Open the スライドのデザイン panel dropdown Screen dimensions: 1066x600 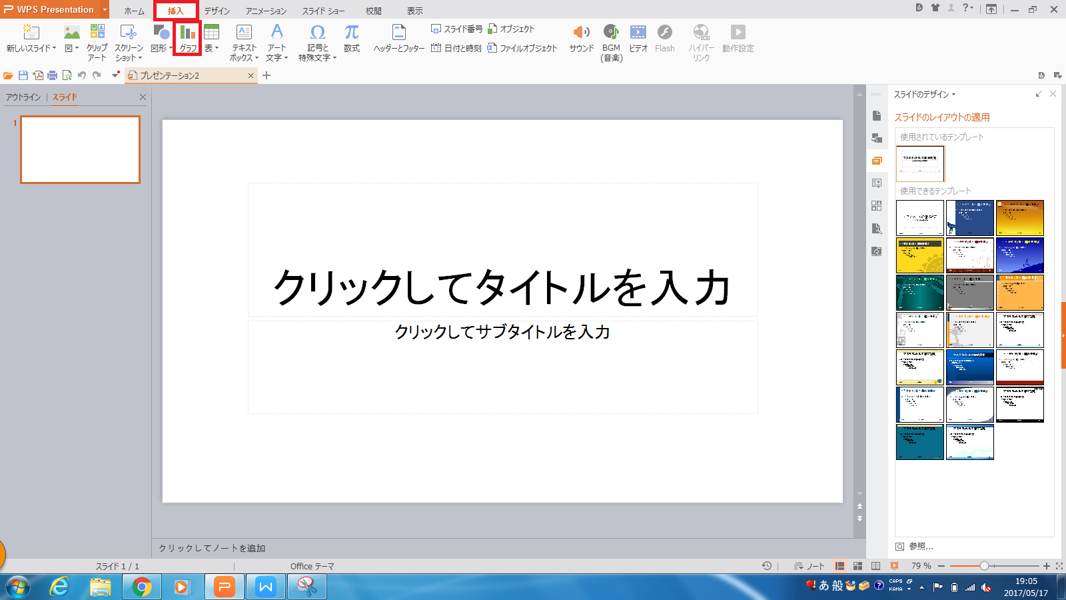(953, 95)
